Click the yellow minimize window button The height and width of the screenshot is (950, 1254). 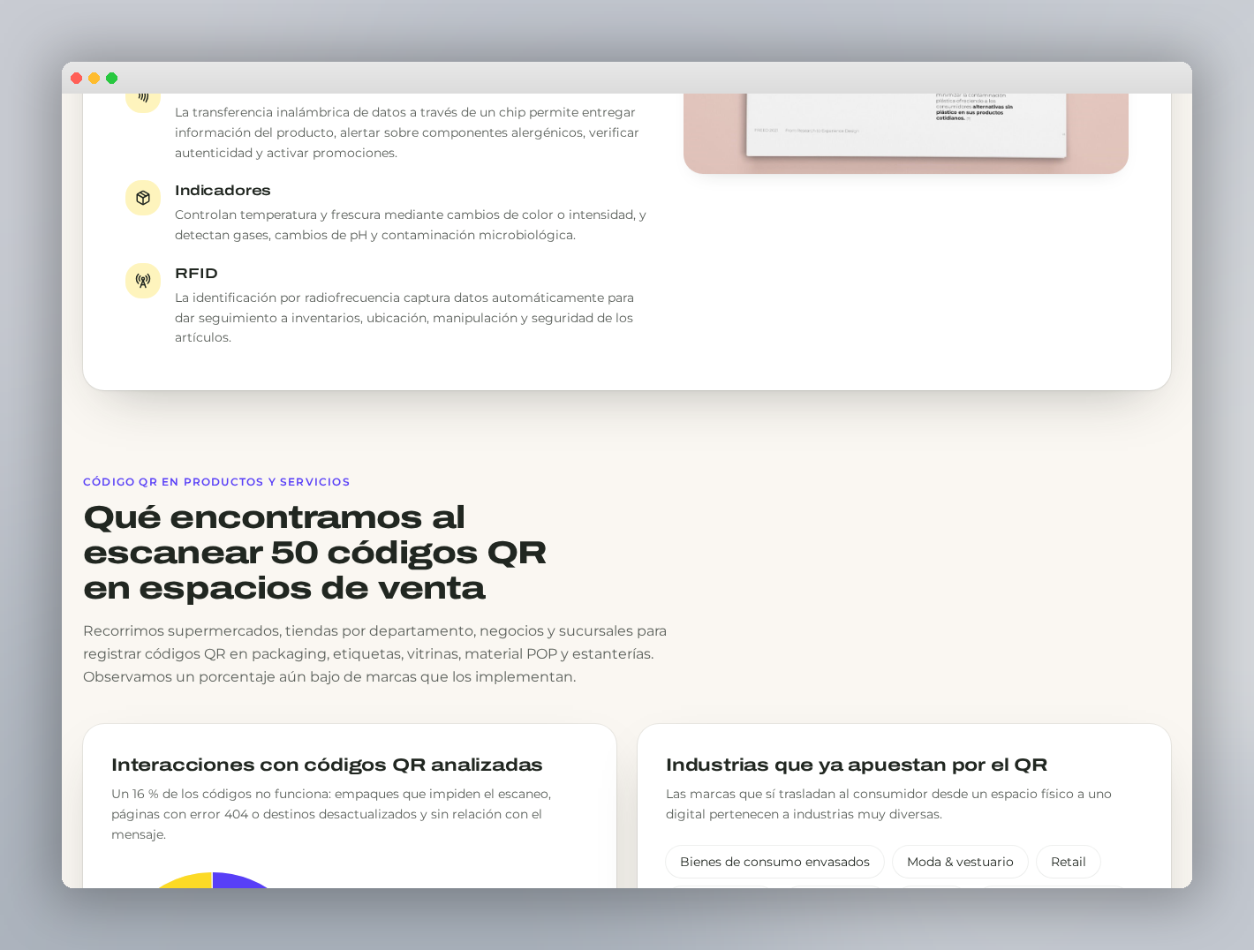[94, 79]
